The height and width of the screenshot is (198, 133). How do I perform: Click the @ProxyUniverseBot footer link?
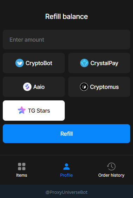pos(66,192)
